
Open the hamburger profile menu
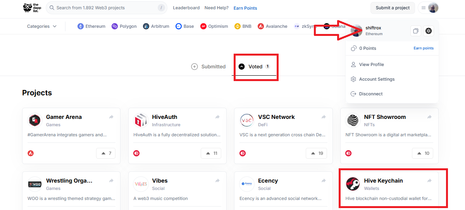(x=428, y=8)
